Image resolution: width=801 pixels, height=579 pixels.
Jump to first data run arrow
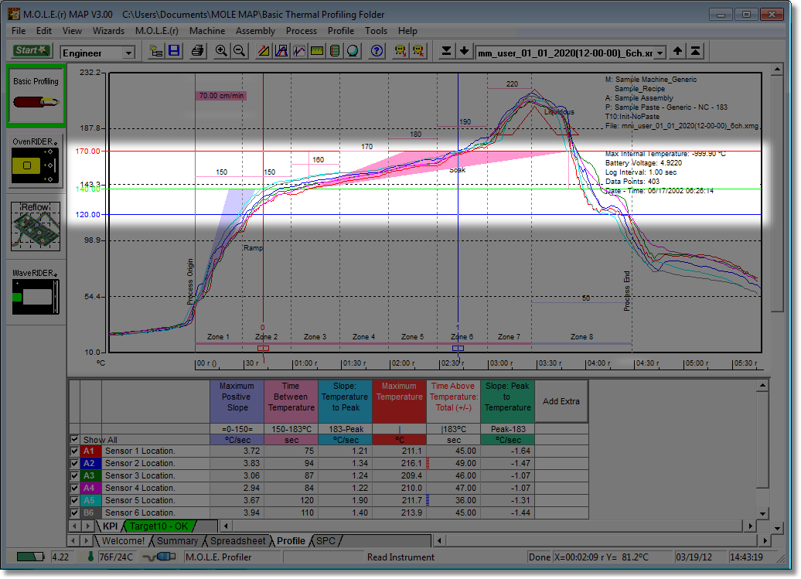click(695, 51)
